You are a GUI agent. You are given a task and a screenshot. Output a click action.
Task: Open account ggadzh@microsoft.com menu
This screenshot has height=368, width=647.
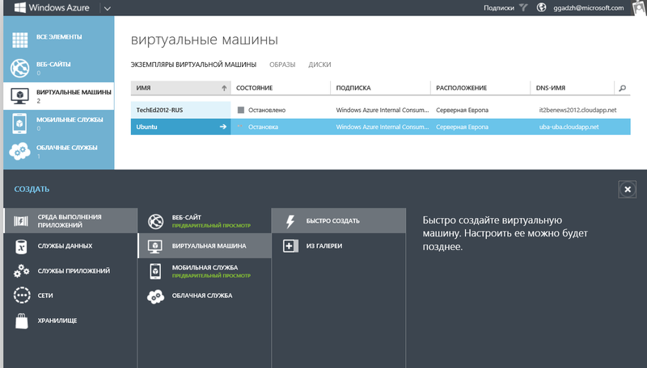click(x=589, y=8)
